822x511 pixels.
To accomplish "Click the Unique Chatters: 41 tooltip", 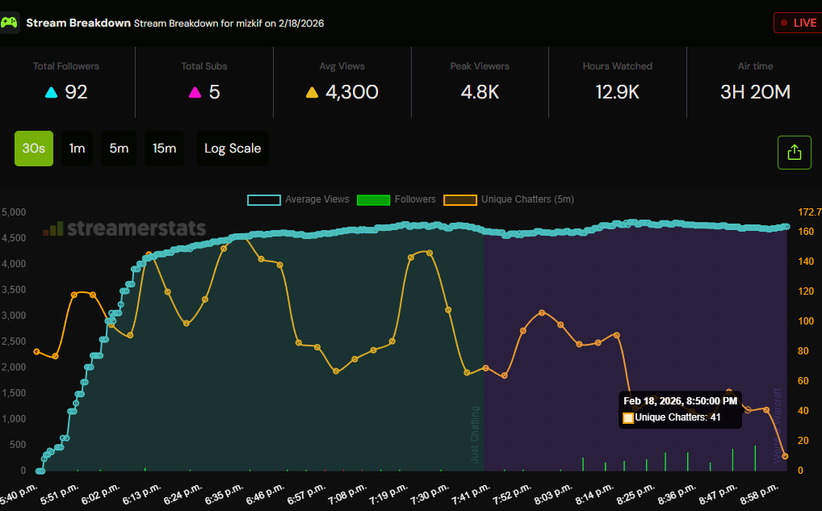I will click(x=680, y=409).
